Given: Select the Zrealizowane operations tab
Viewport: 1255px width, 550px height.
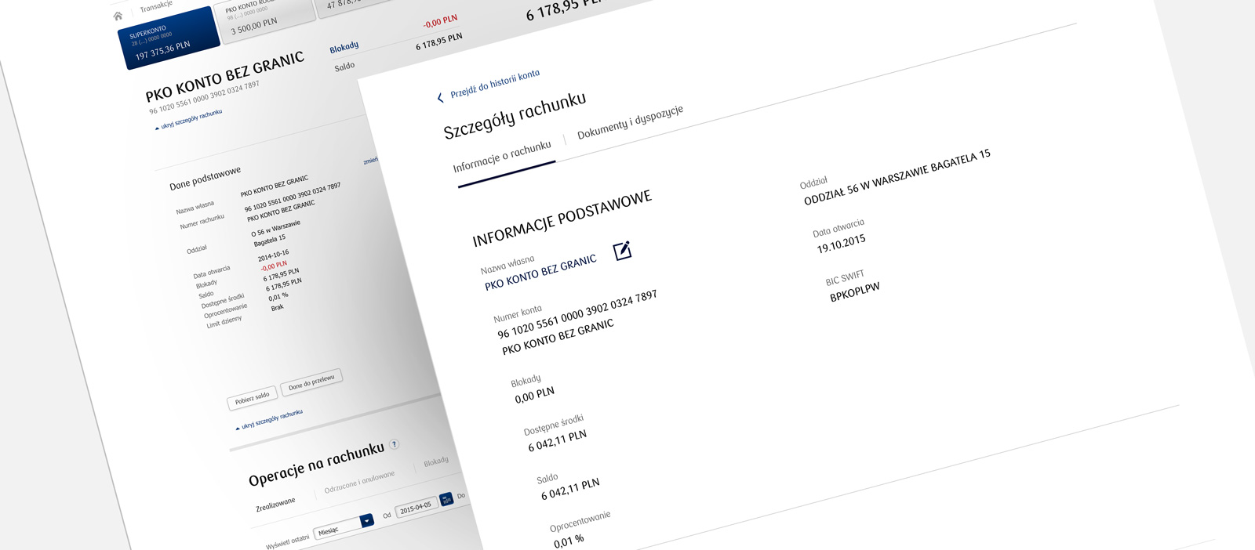Looking at the screenshot, I should 275,505.
